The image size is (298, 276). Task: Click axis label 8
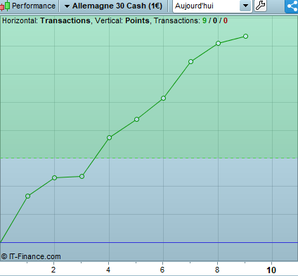pos(217,270)
